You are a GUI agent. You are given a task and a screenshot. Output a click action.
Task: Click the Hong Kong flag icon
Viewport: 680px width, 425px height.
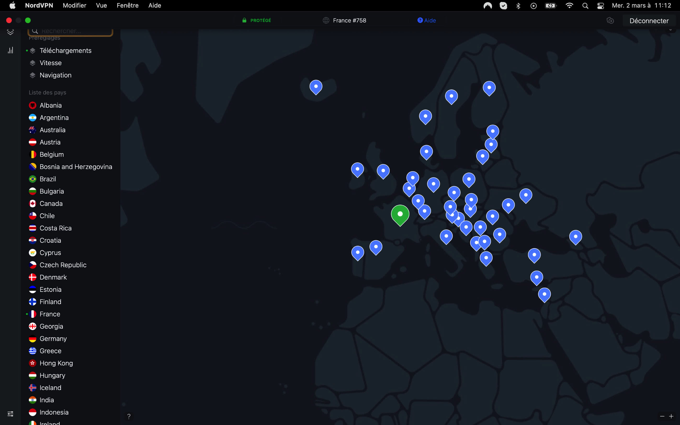(x=33, y=363)
